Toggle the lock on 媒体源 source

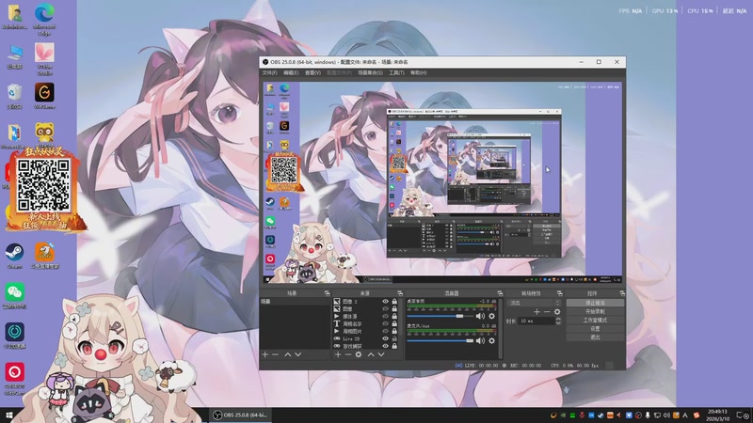pyautogui.click(x=394, y=317)
